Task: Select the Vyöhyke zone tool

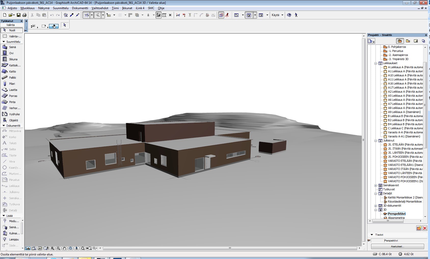Action: [11, 114]
